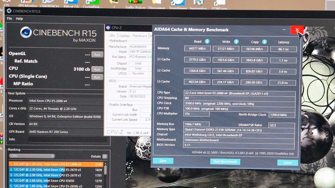335x188 pixels.
Task: Open the Traffic Policer desktop shortcut
Action: pos(135,4)
